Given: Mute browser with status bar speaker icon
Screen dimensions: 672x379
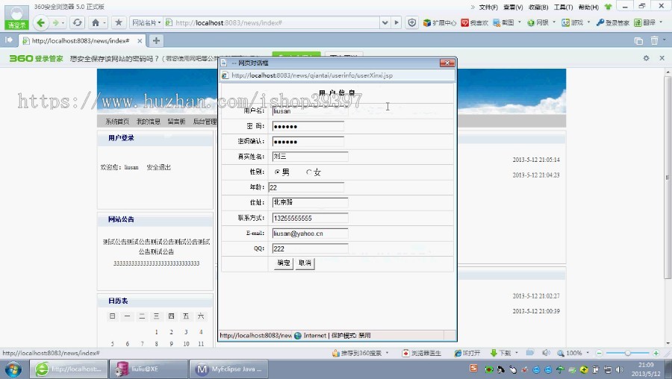Looking at the screenshot, I should [546, 353].
